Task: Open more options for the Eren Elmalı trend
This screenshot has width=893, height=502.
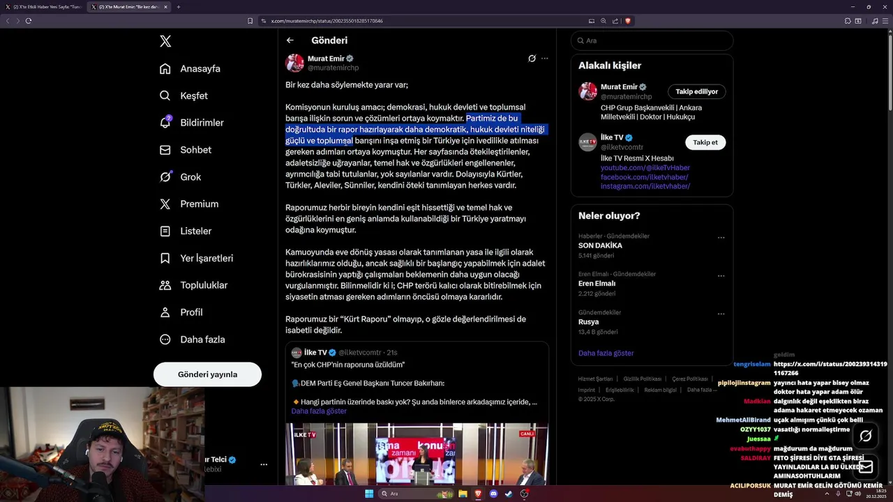Action: [x=721, y=275]
